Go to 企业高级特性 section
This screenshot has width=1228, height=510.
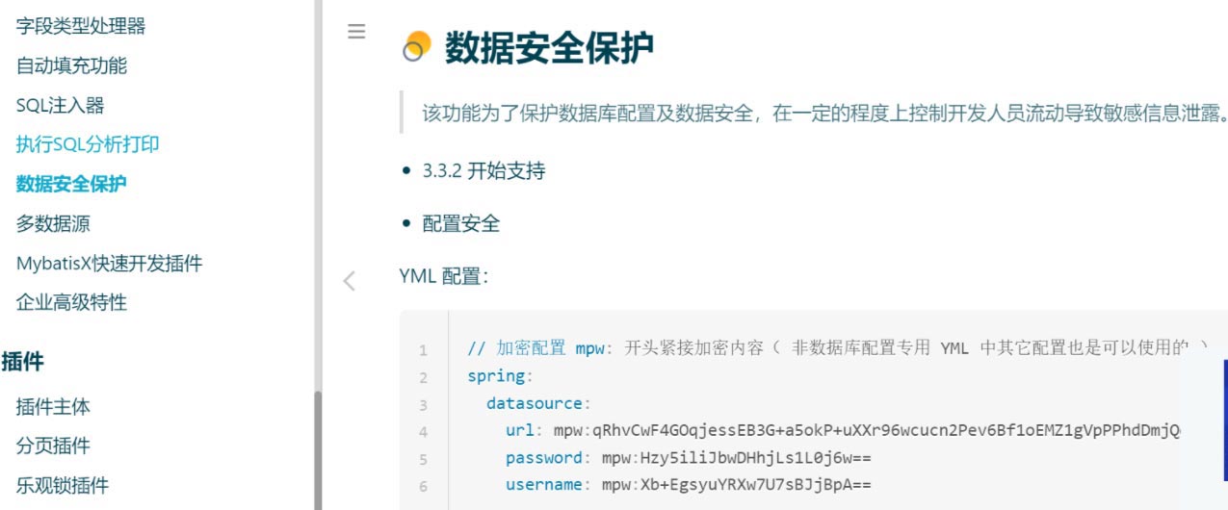click(x=71, y=302)
